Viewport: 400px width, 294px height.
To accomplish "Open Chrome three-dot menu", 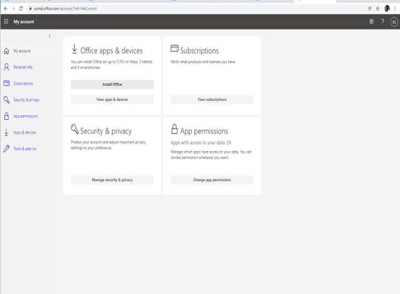I will (x=395, y=8).
